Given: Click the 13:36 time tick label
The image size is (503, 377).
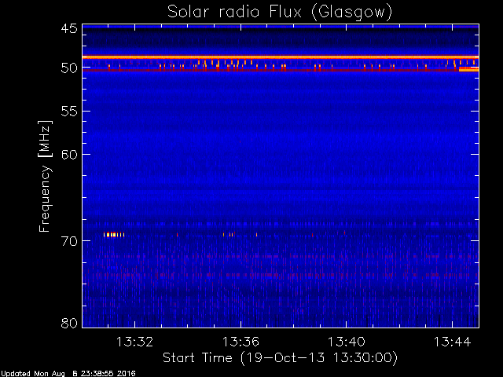Looking at the screenshot, I should click(x=240, y=342).
